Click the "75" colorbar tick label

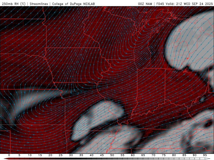click(x=164, y=155)
